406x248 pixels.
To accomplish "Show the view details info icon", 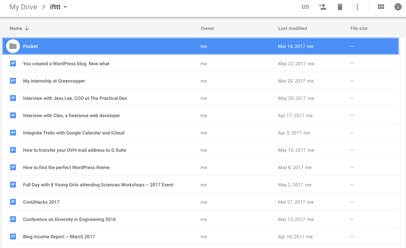I will [x=398, y=7].
